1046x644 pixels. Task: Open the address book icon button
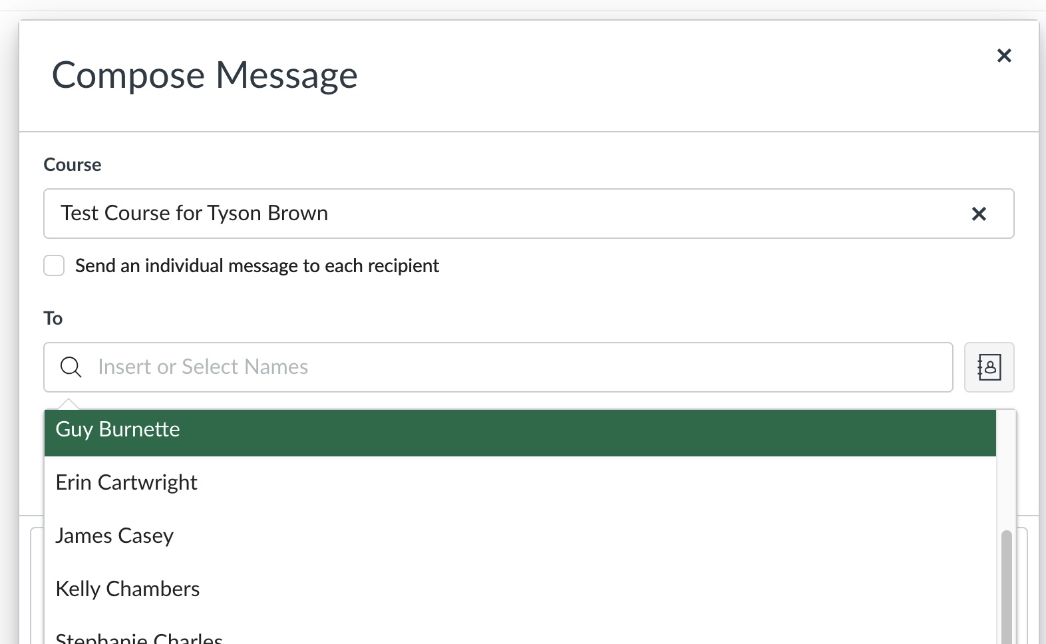pyautogui.click(x=989, y=367)
